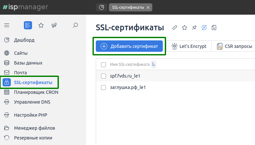Pin the SSL-сертификаты page

[194, 28]
